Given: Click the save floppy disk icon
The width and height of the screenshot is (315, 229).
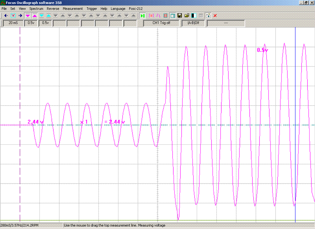Looking at the screenshot, I should click(180, 15).
